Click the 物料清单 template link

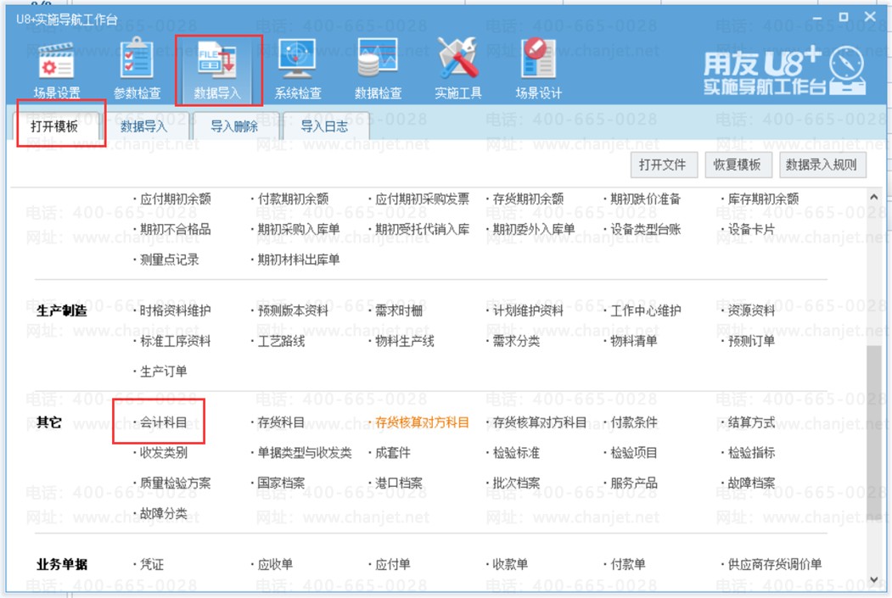click(x=633, y=341)
